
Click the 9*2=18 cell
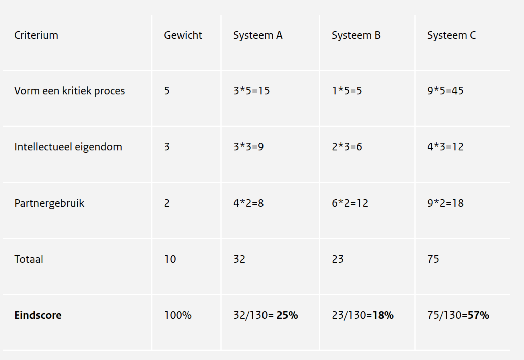click(445, 203)
